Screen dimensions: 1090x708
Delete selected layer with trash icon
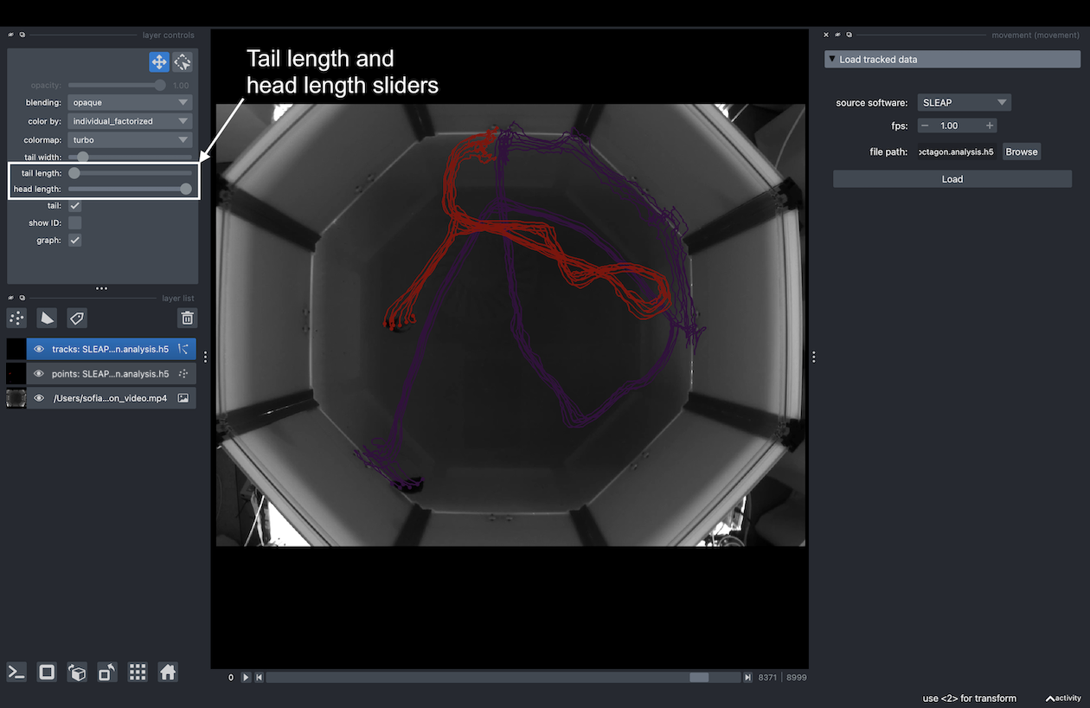187,319
